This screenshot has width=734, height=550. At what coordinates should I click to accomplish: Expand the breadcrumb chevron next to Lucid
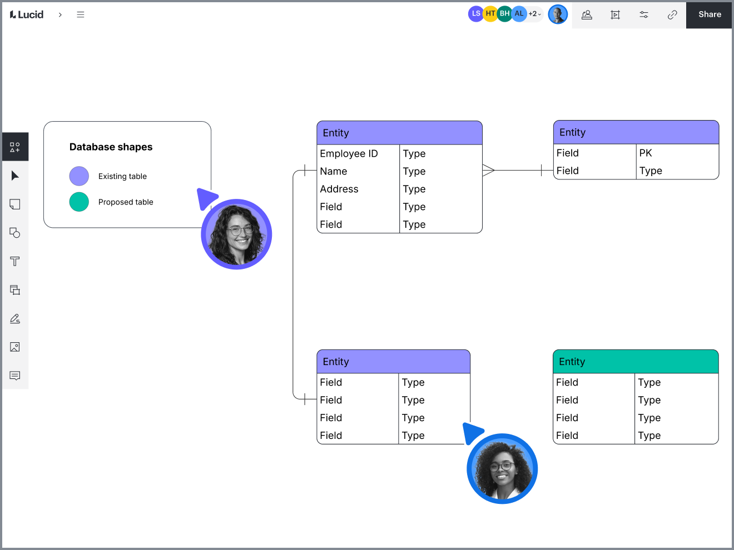(x=60, y=15)
